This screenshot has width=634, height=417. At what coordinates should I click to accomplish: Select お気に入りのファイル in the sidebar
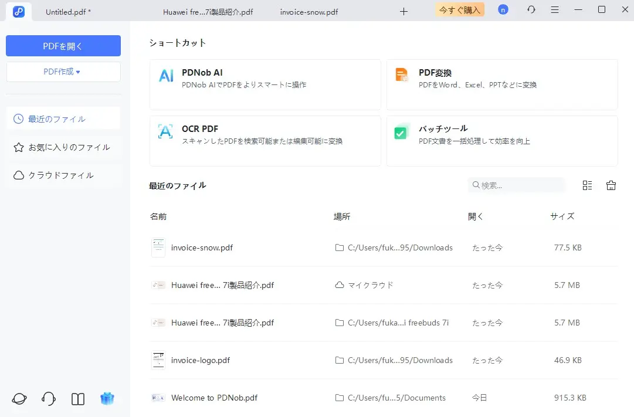(63, 147)
